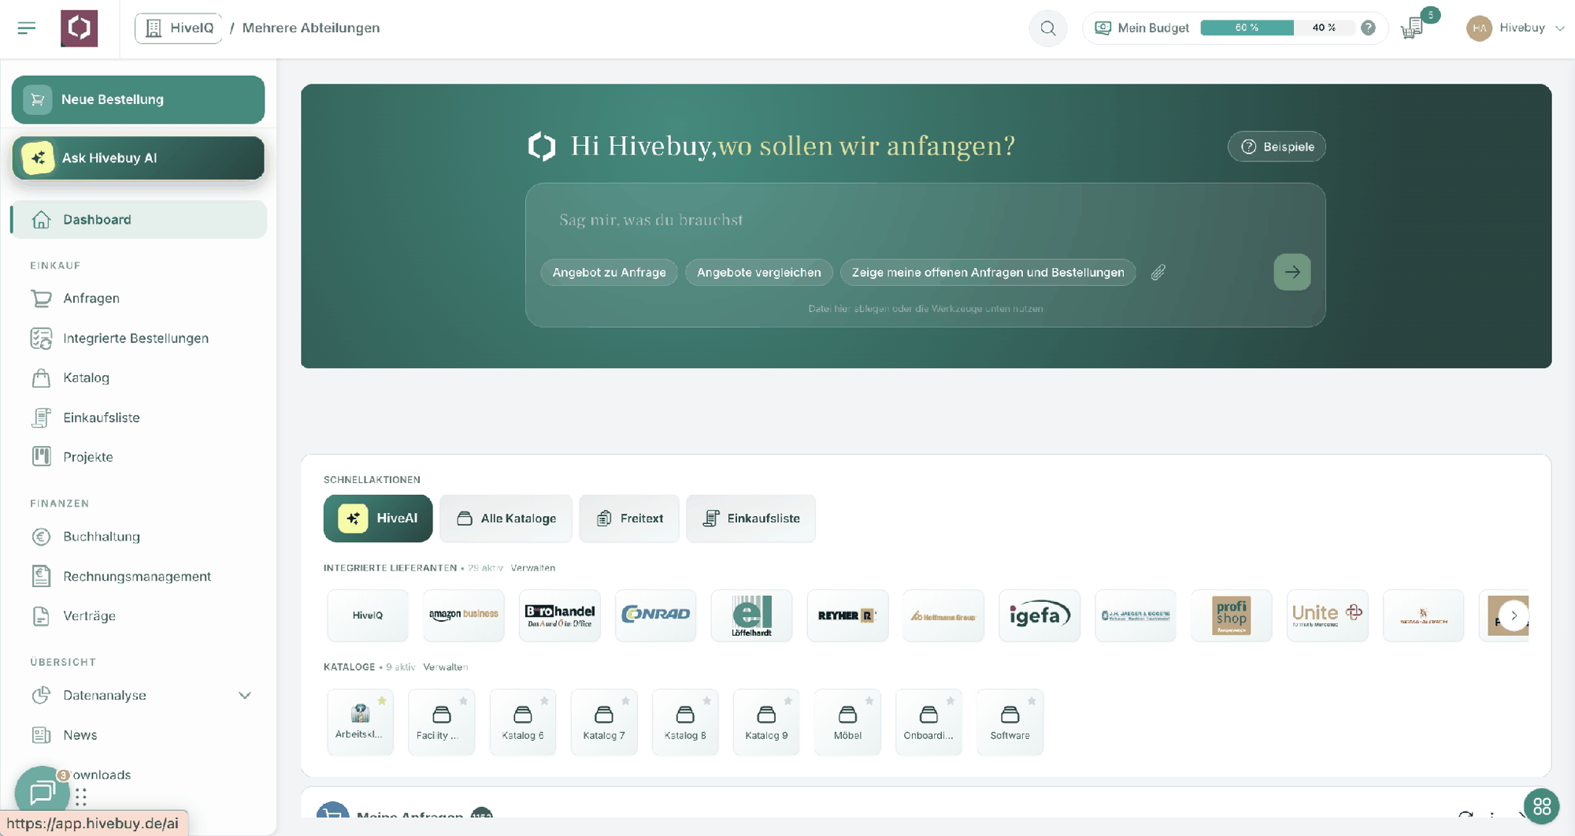Expand the Datenanalyse submenu chevron
The height and width of the screenshot is (836, 1575).
click(245, 695)
